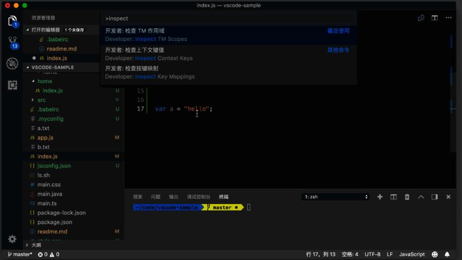
Task: Click line number 17 in the gutter
Action: (x=140, y=109)
